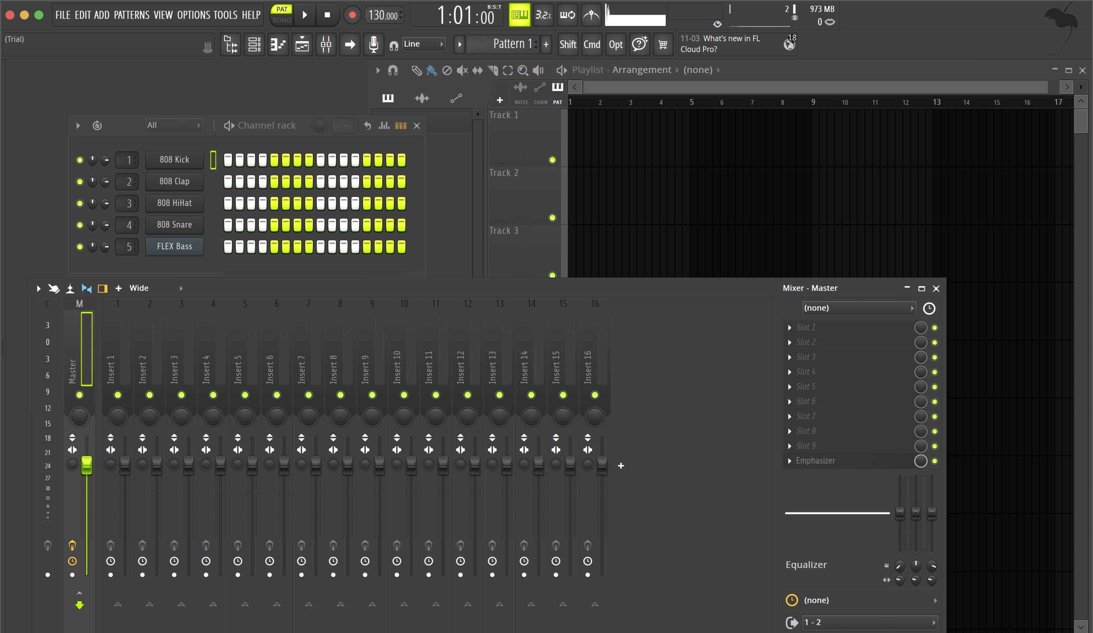Open the TOOLS menu

point(225,15)
